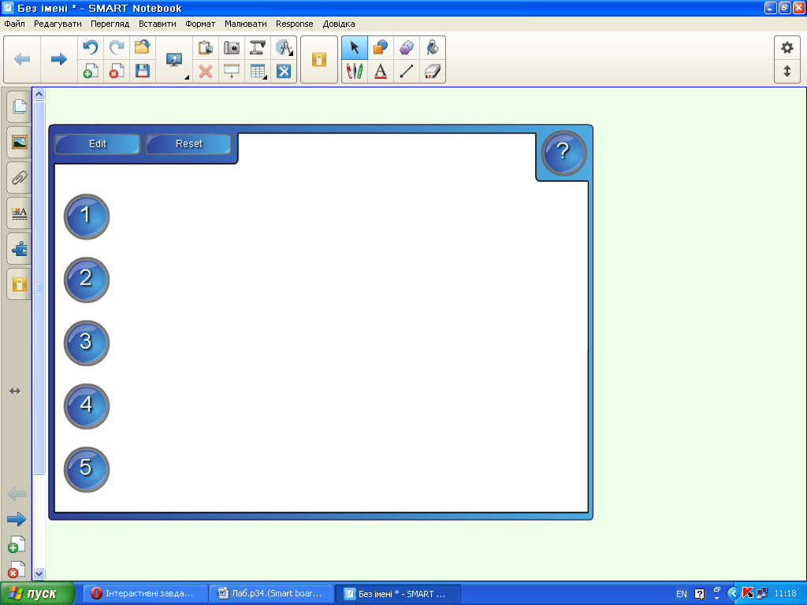Screen dimensions: 807x605
Task: Open the Attachments paperclip sidebar tab
Action: (19, 178)
